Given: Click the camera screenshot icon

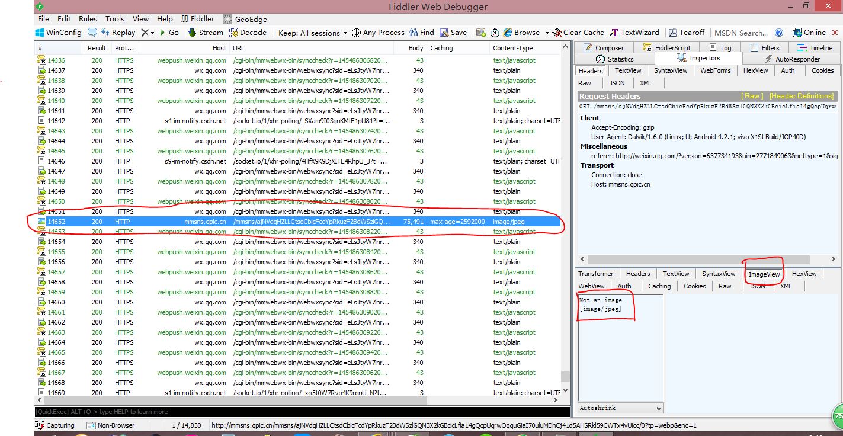Looking at the screenshot, I should tap(481, 33).
